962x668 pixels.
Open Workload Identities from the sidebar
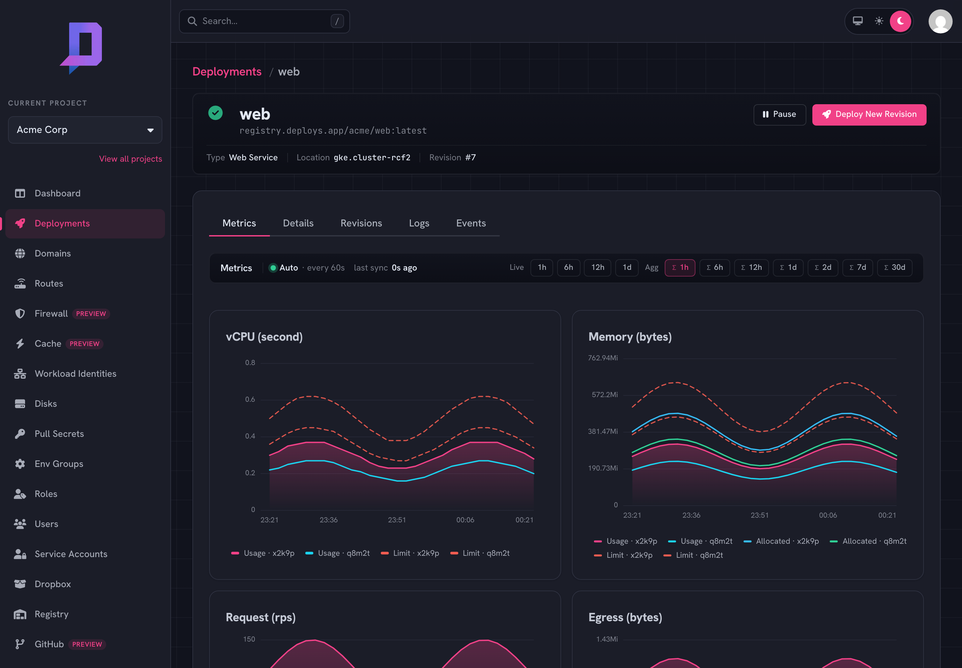tap(85, 374)
